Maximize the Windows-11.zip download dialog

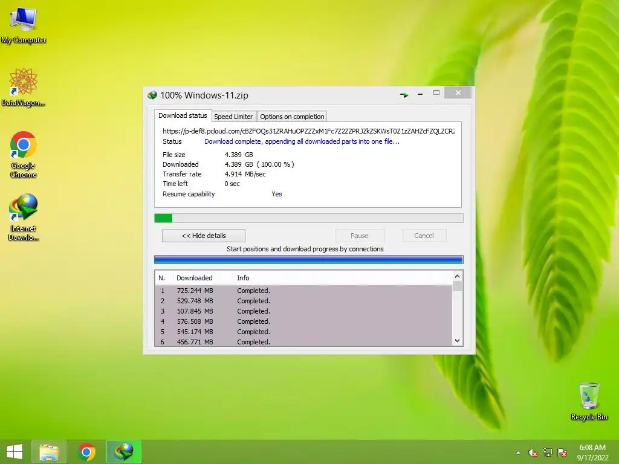(436, 93)
